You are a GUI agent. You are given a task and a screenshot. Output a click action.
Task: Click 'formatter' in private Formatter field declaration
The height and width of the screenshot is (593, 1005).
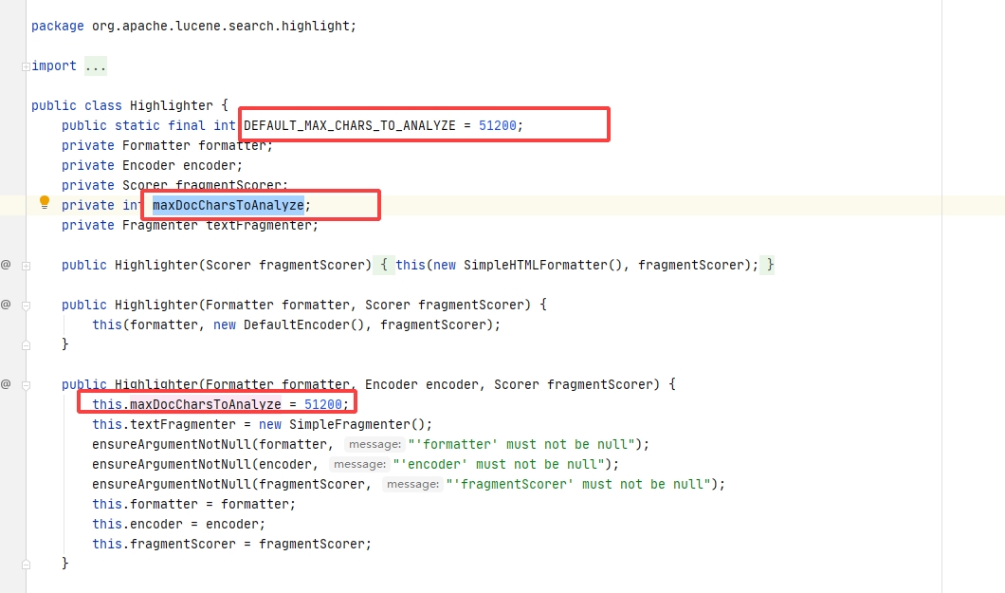pos(232,145)
